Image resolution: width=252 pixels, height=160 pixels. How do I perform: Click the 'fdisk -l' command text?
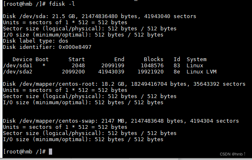pyautogui.click(x=62, y=4)
